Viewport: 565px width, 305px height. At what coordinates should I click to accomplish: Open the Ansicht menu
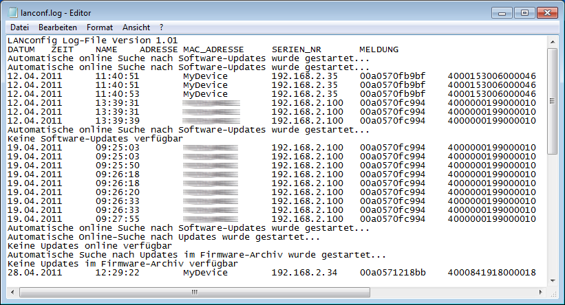[x=136, y=27]
